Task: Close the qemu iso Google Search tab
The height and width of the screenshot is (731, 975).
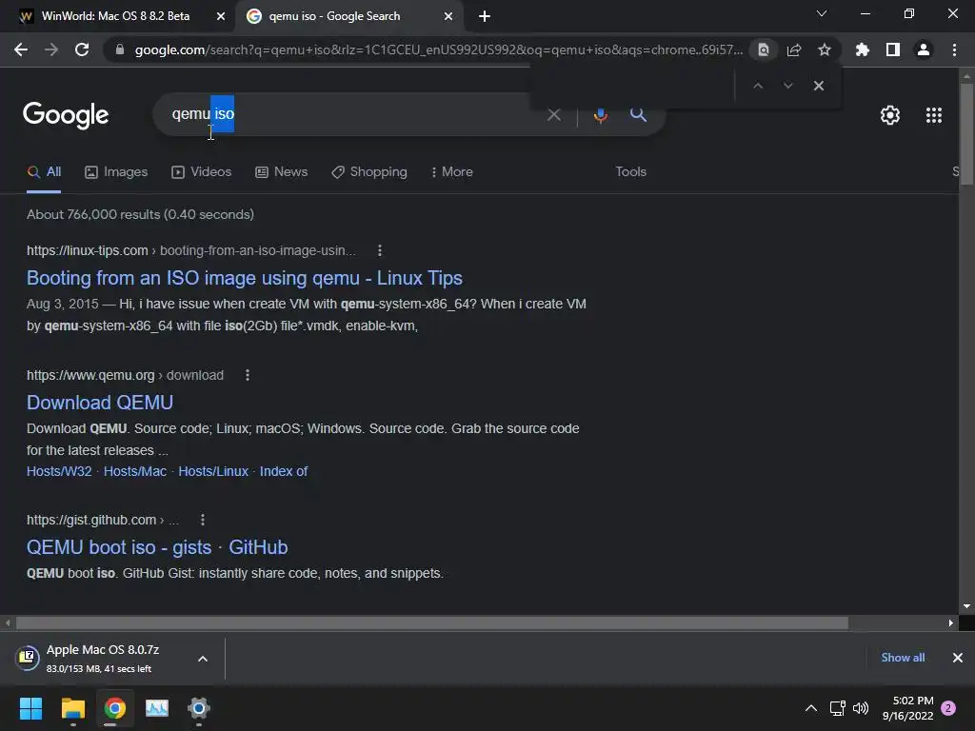Action: coord(448,16)
